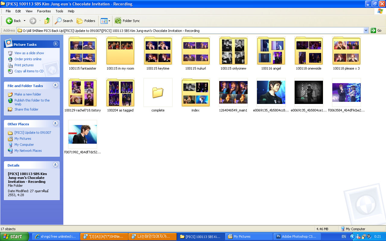Open My Pictures in Other Places
This screenshot has height=241, width=386.
click(23, 139)
